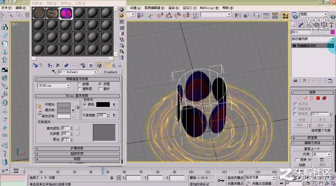Open the 文件(F) menu
336x186 pixels.
point(6,8)
